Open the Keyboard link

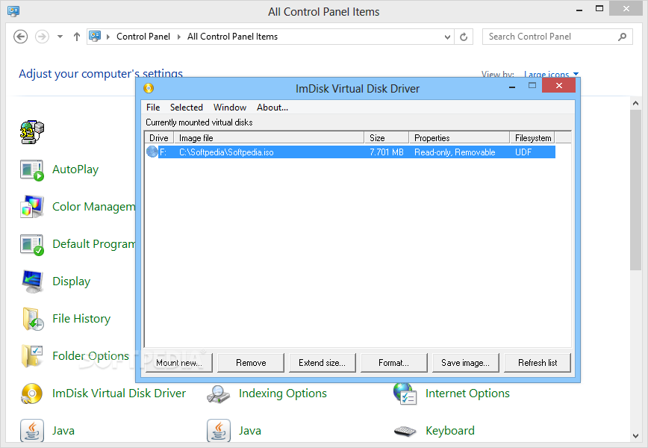449,431
